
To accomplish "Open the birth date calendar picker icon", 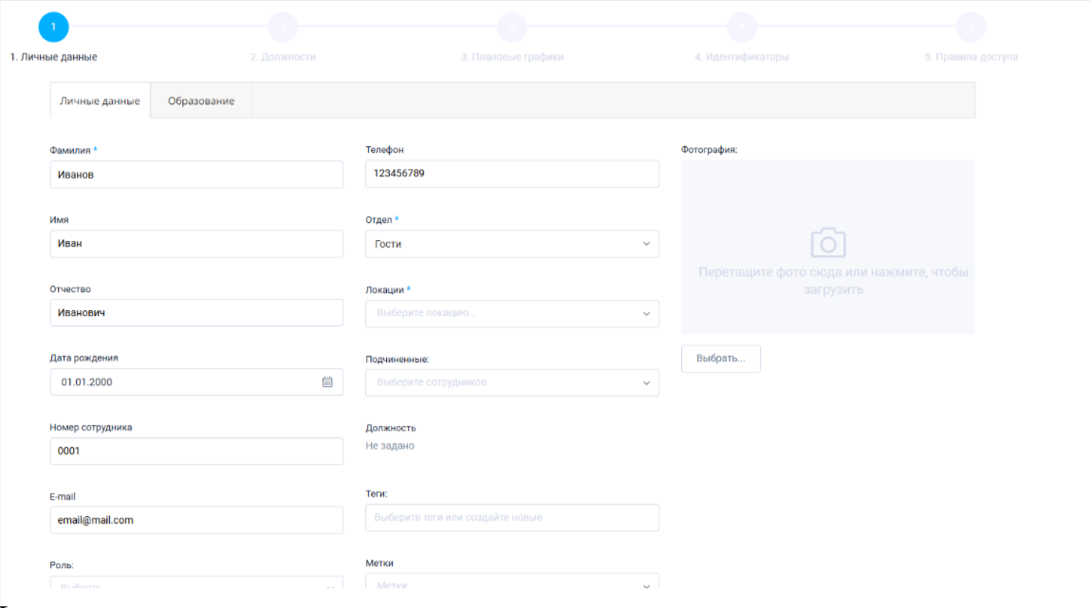I will pos(327,382).
